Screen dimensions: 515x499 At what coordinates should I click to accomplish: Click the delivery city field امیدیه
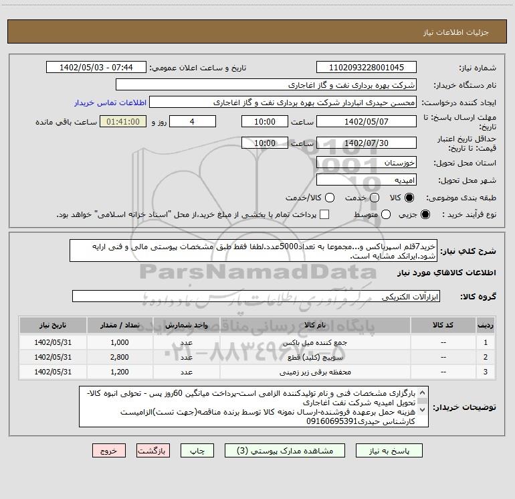point(367,180)
